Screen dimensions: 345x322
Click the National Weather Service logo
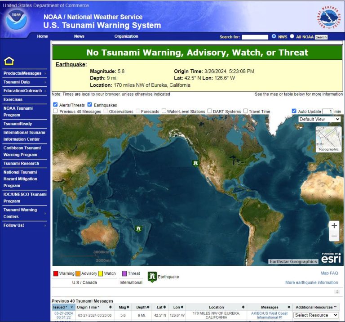click(330, 18)
